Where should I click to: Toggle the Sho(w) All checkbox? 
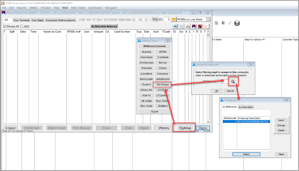(5, 26)
